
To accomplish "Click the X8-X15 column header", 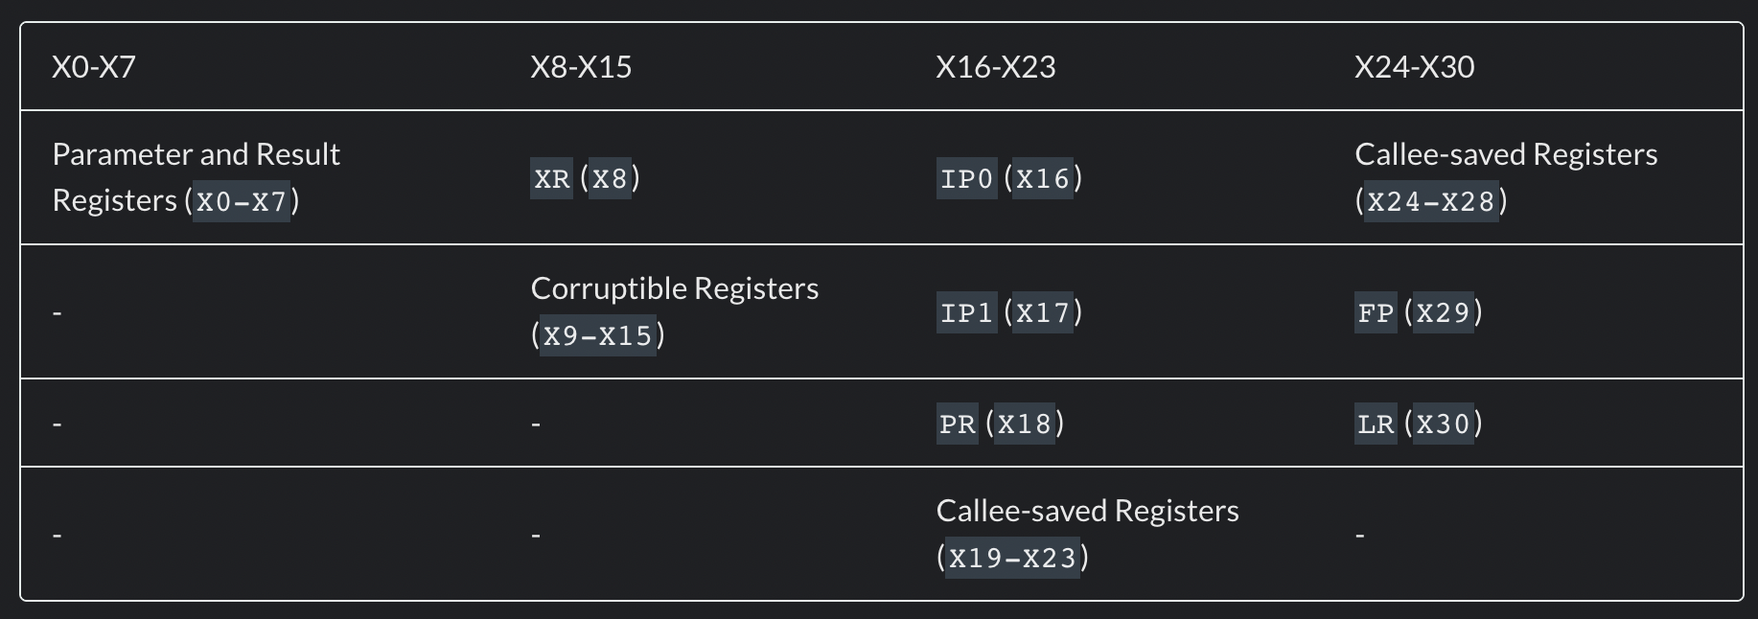I will 581,67.
